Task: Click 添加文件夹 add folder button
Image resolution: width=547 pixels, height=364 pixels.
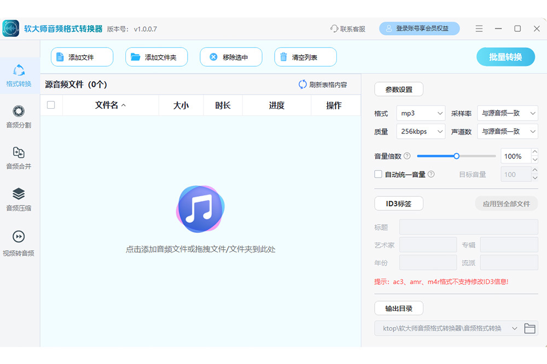Action: (156, 57)
